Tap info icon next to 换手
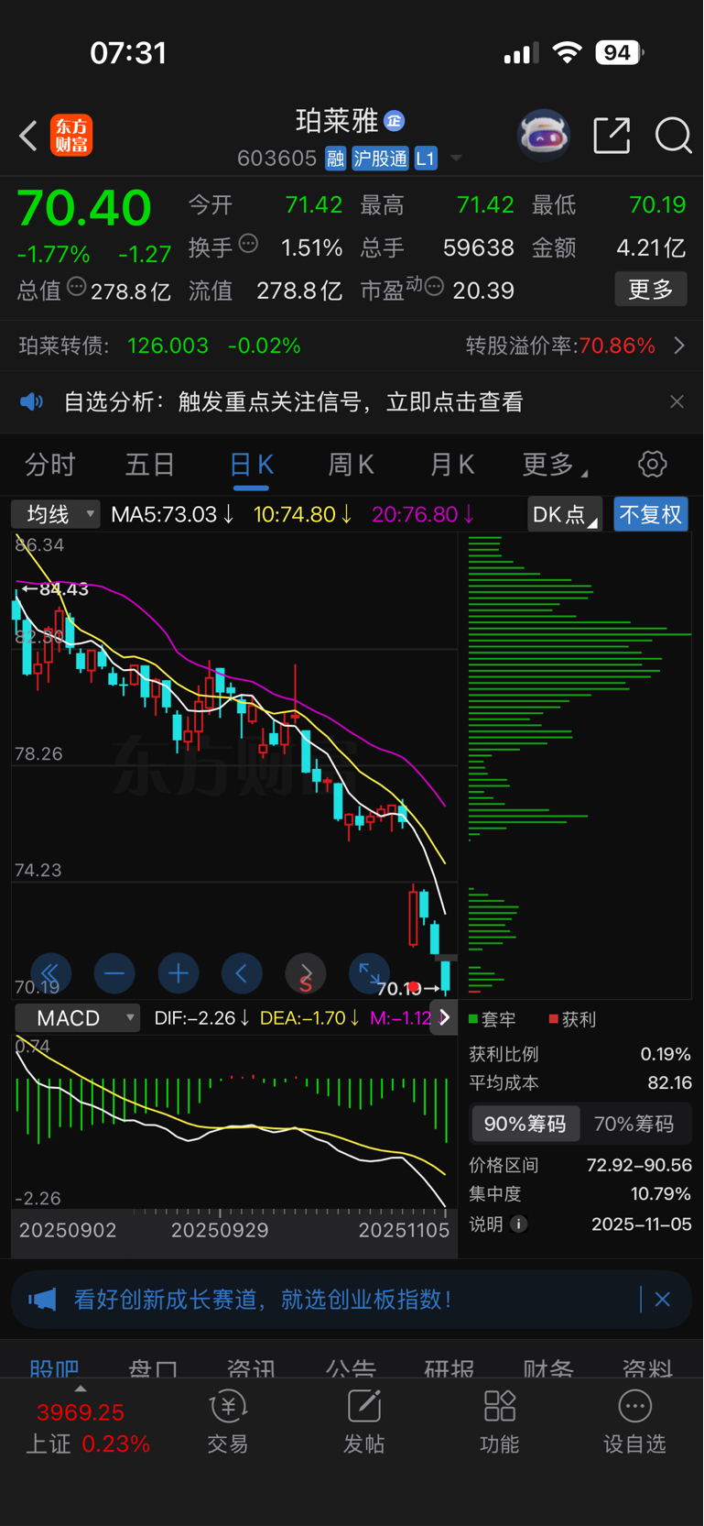Screen dimensions: 704x1526 coord(248,244)
